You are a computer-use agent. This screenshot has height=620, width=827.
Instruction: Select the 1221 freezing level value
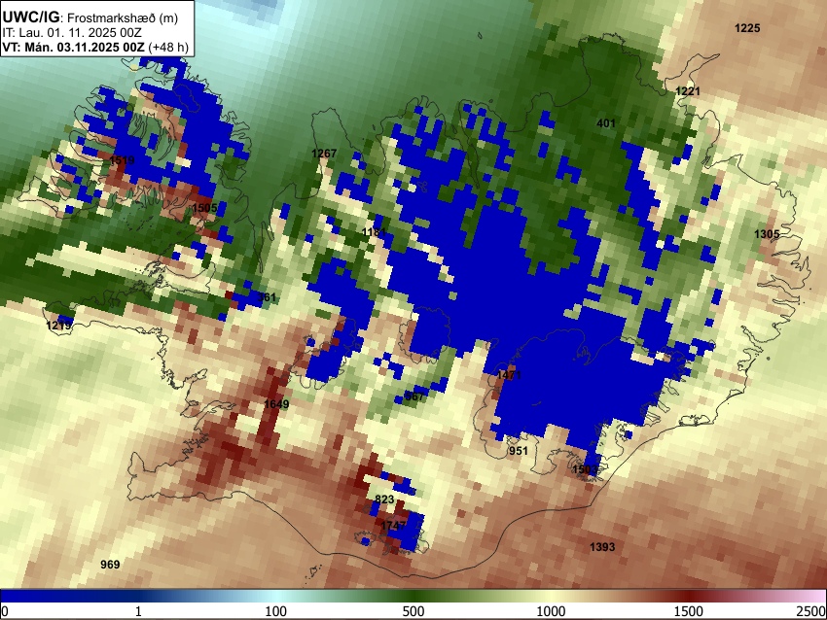(x=688, y=91)
